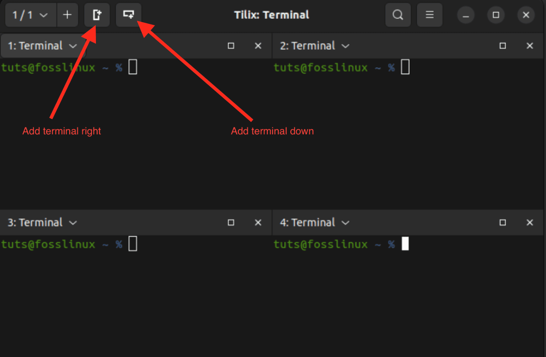The width and height of the screenshot is (546, 357).
Task: Close the Terminal 4 pane with its X button
Action: pos(530,222)
